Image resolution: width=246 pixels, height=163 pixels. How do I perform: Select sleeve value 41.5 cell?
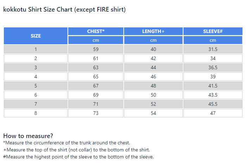pos(213,86)
